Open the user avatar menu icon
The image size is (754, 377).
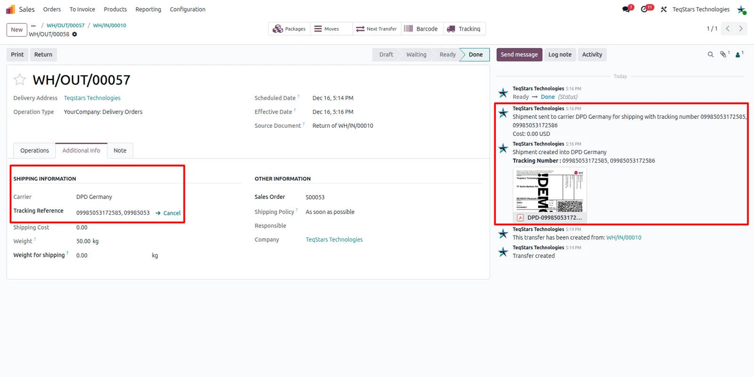point(741,9)
